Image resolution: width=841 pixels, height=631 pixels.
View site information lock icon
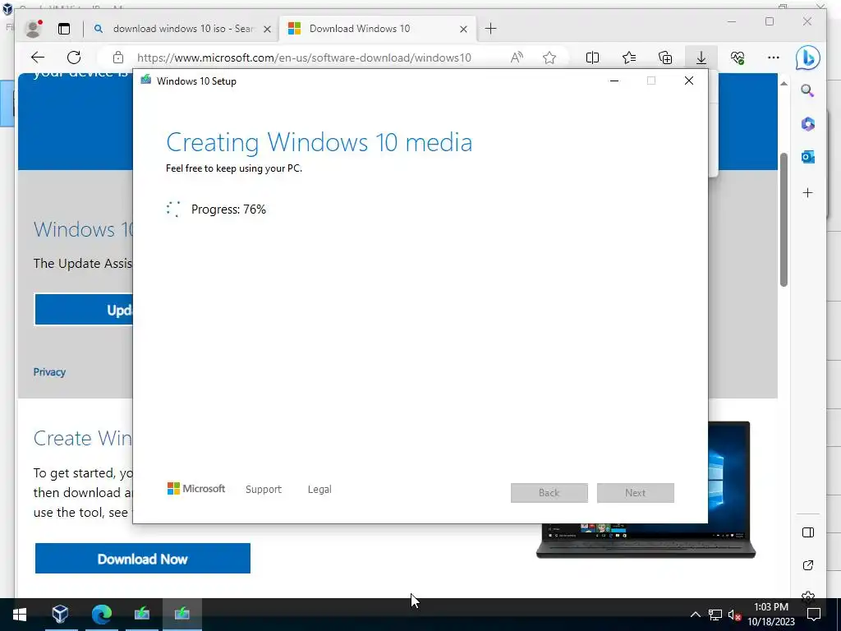[x=118, y=58]
